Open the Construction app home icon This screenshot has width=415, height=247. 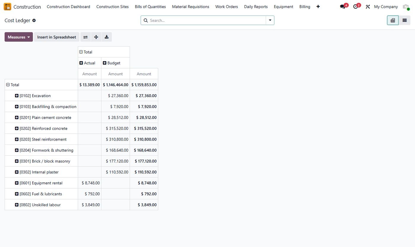7,6
